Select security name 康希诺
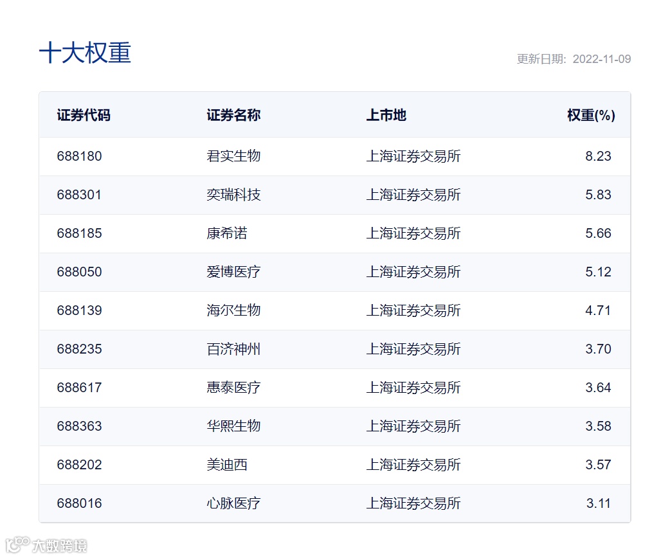The image size is (670, 558). coord(227,233)
